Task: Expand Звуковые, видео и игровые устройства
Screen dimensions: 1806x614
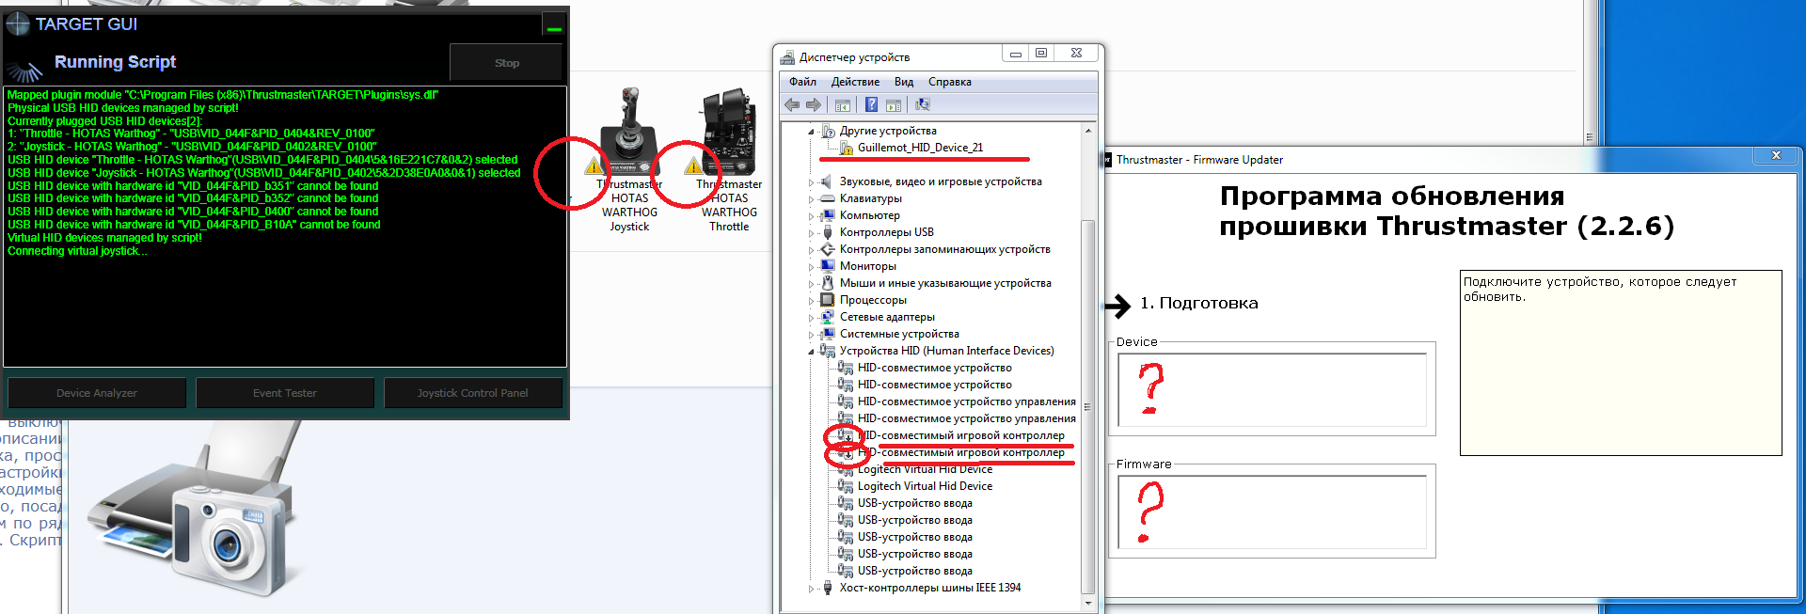Action: tap(812, 182)
